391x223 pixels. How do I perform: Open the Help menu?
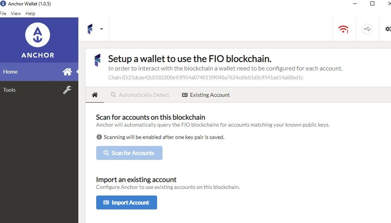click(30, 14)
